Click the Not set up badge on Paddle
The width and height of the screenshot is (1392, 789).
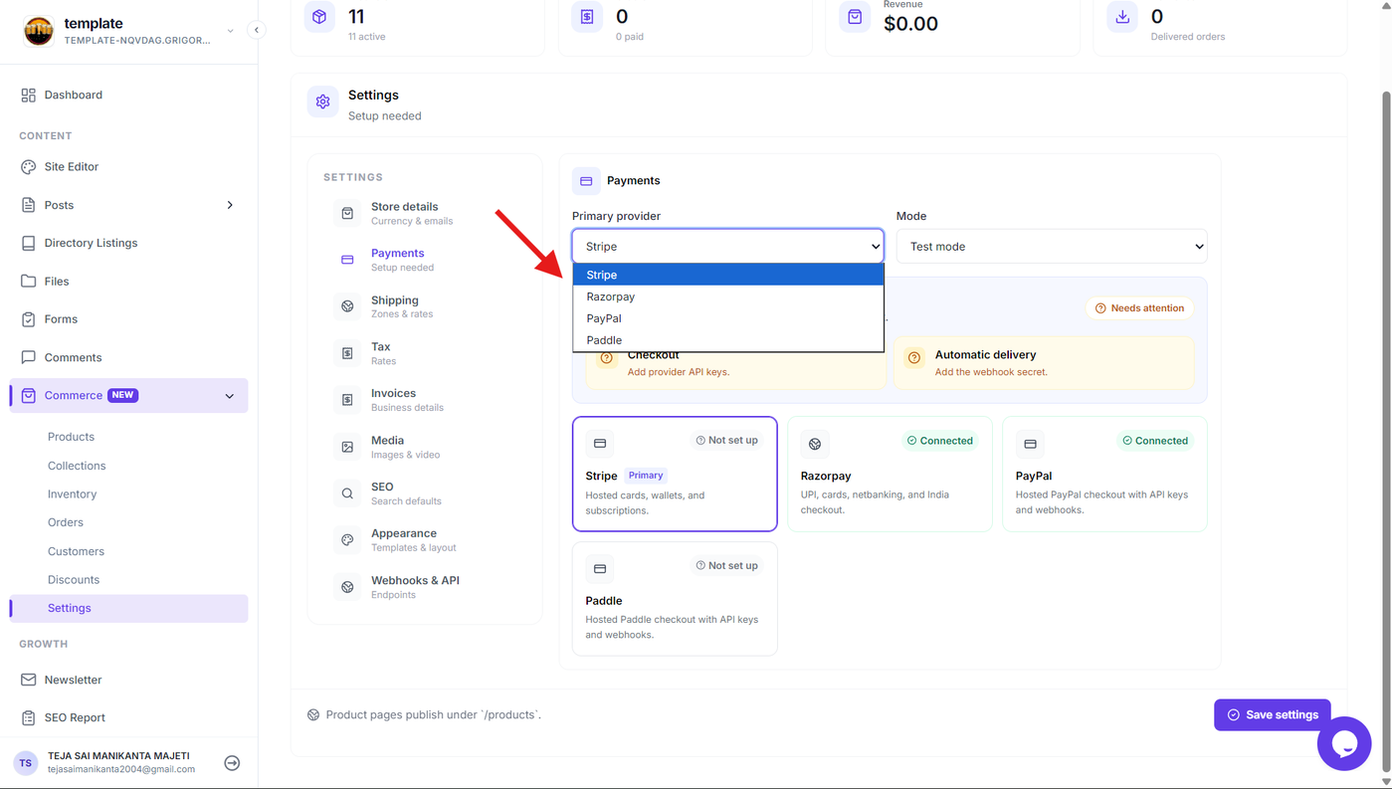[726, 565]
